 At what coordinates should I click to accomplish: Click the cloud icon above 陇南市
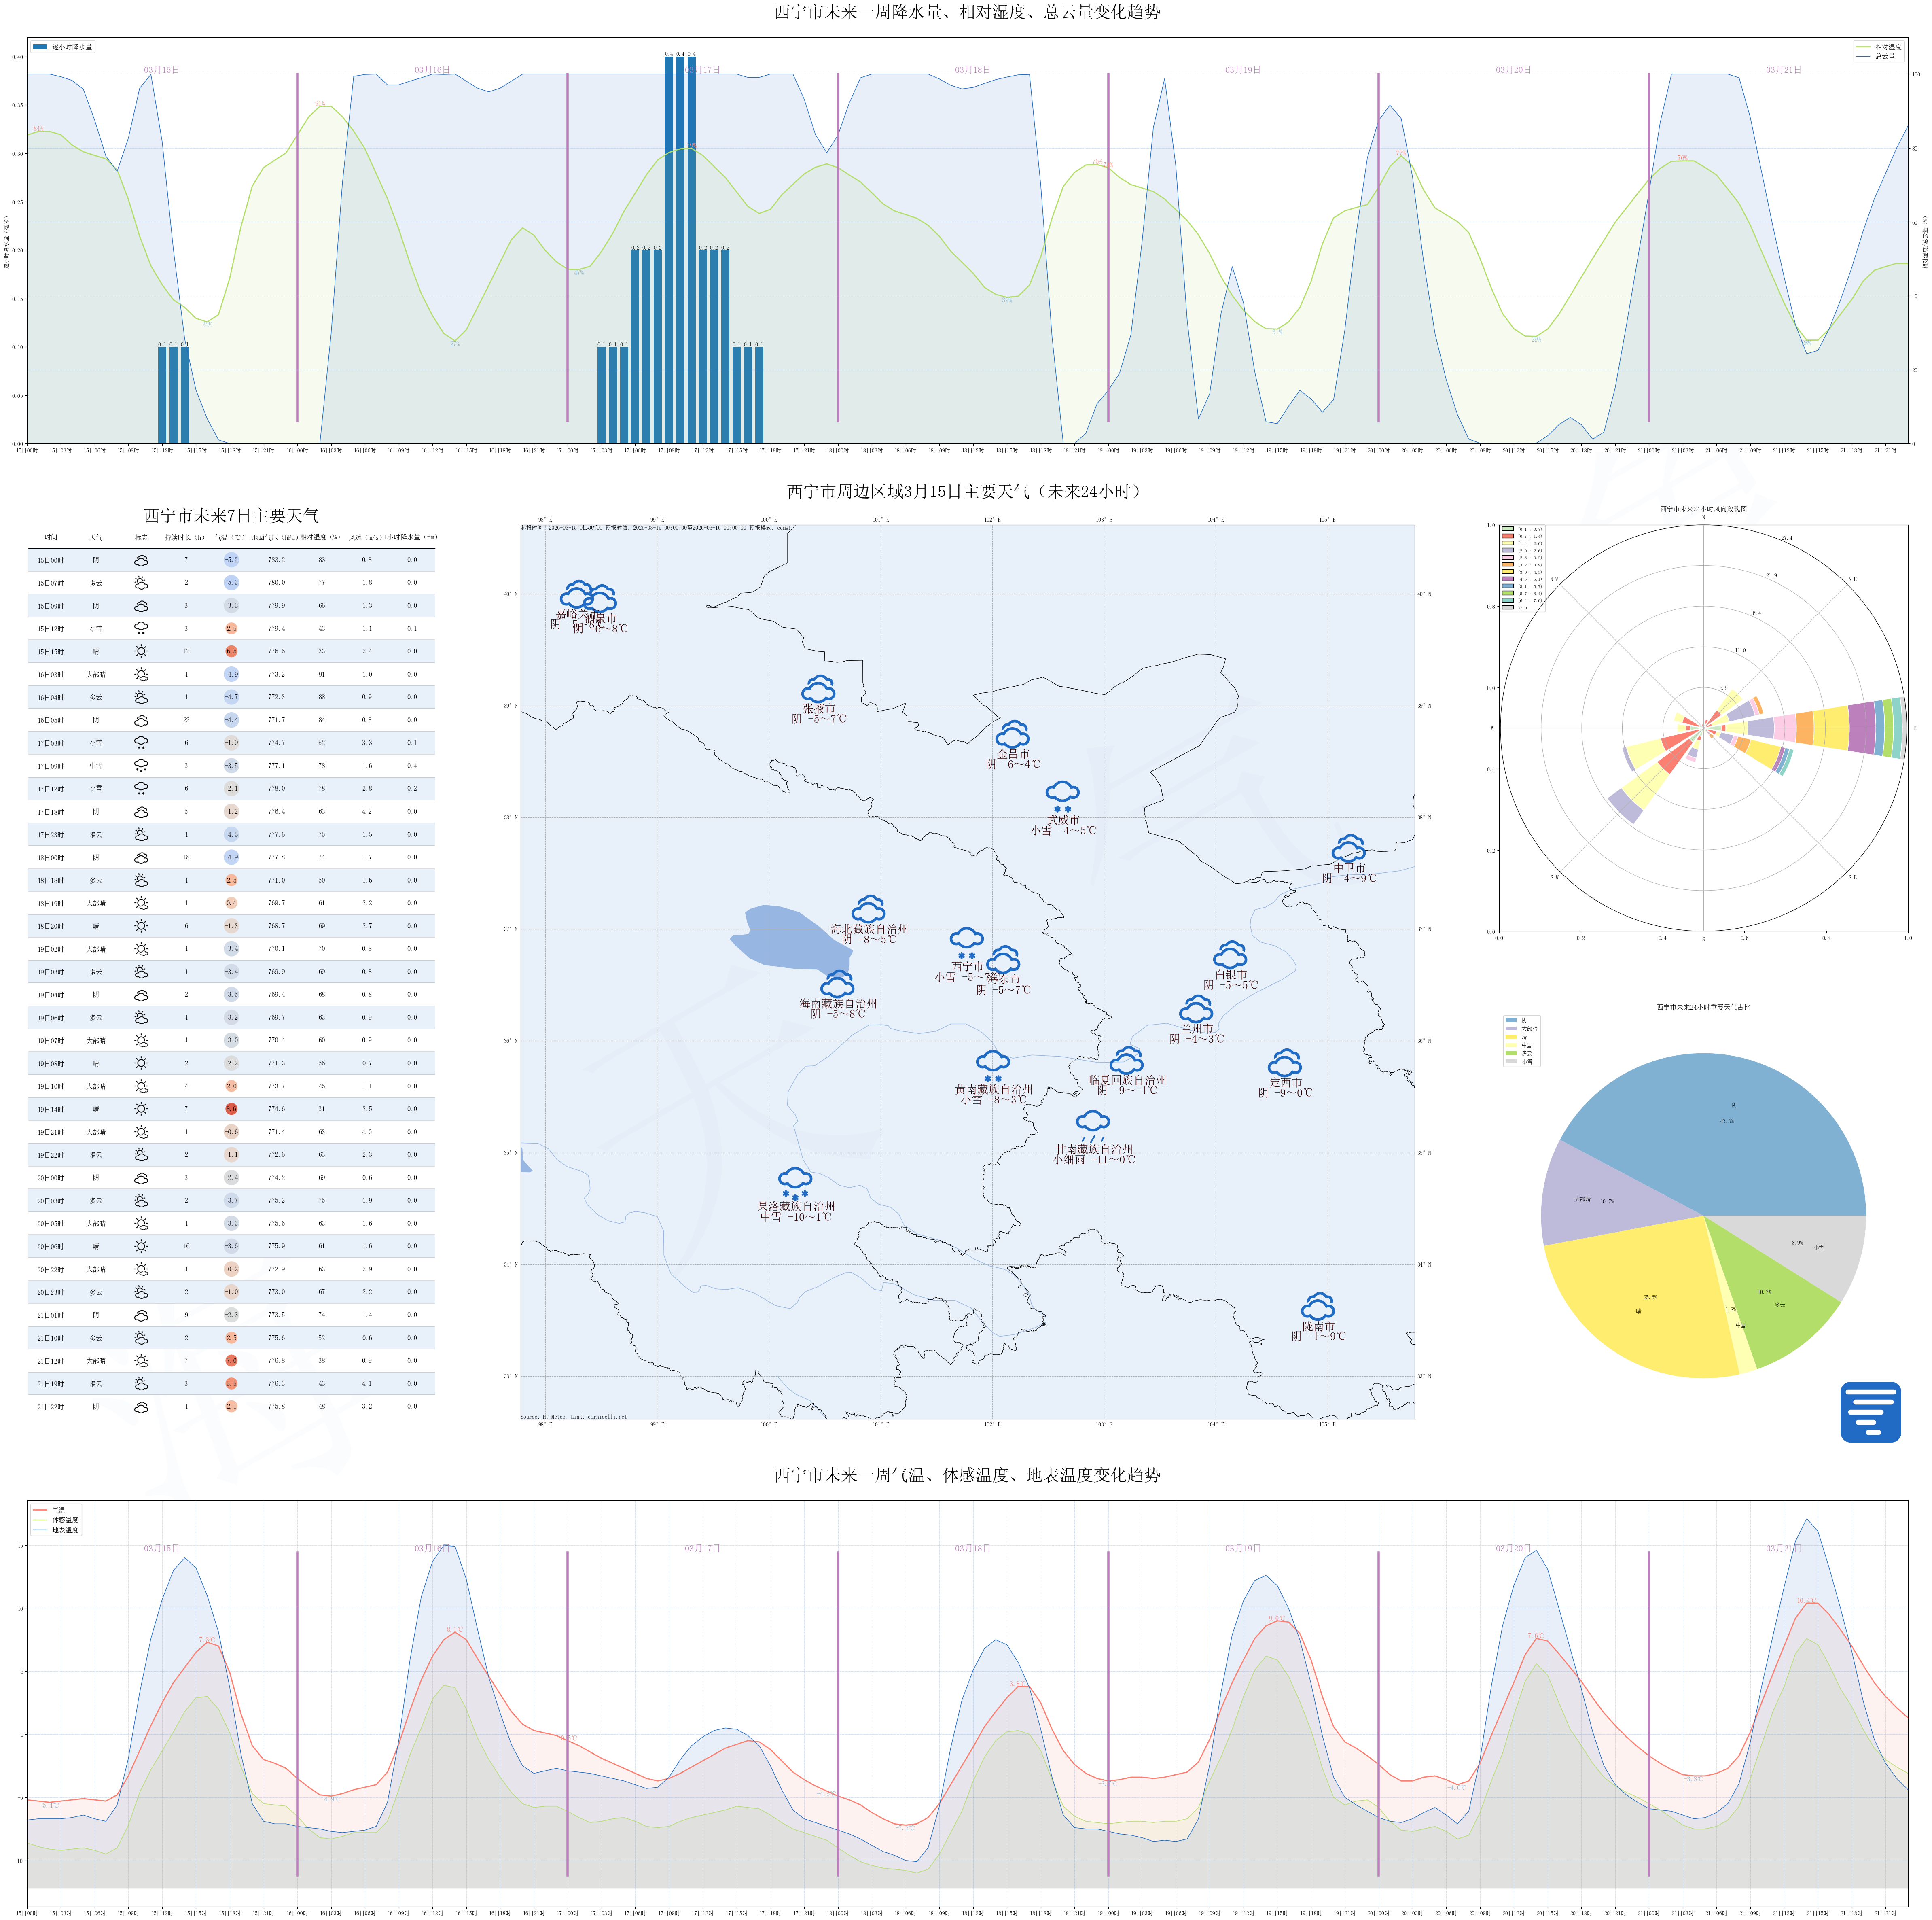click(x=1318, y=1306)
